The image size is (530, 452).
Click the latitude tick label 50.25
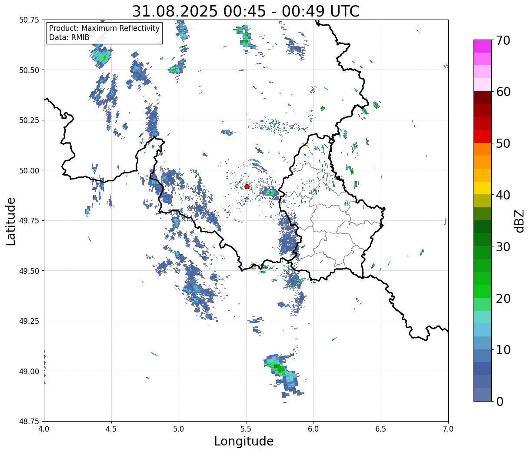tap(29, 120)
